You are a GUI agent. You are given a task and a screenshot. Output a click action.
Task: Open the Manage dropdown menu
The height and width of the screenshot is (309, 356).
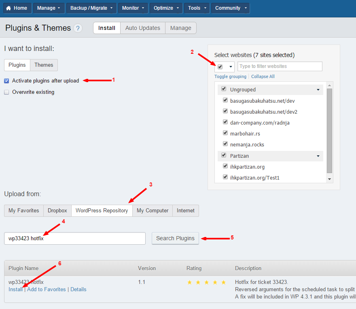click(48, 8)
